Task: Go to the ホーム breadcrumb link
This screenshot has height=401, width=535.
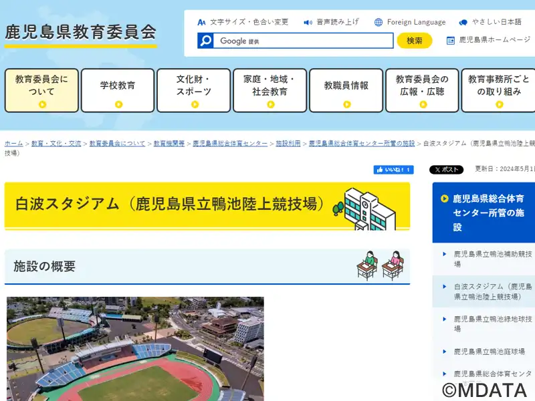Action: pos(13,144)
